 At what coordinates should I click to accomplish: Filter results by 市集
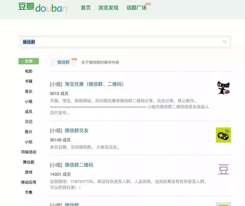[29, 192]
